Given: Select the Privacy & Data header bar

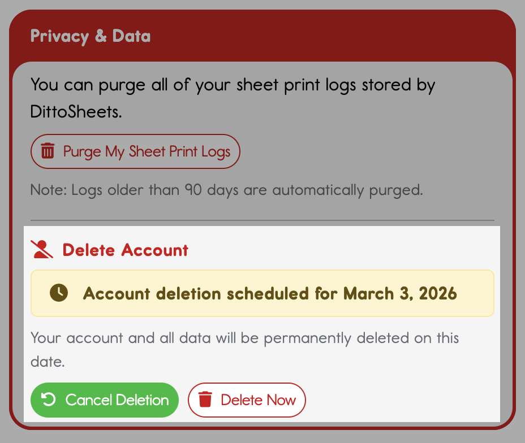Looking at the screenshot, I should [91, 36].
